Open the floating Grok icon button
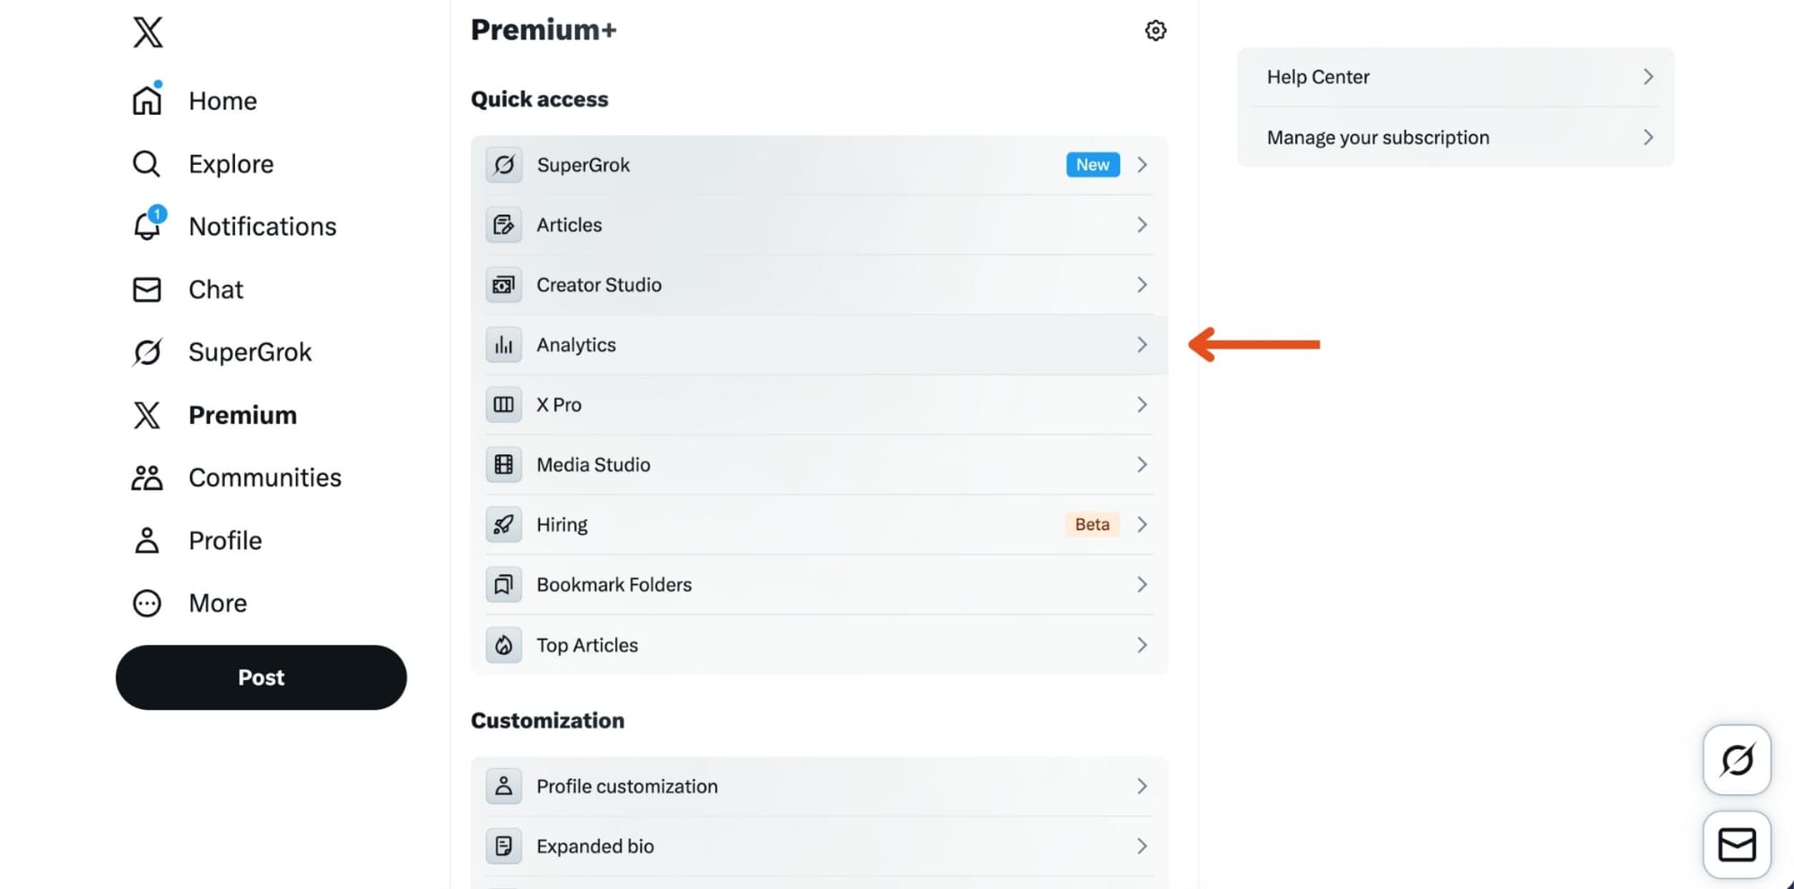 point(1737,760)
